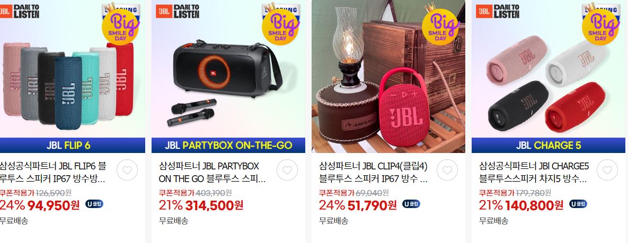628x243 pixels.
Task: Click the U클럽 badge next to 140,800원
Action: [x=578, y=204]
